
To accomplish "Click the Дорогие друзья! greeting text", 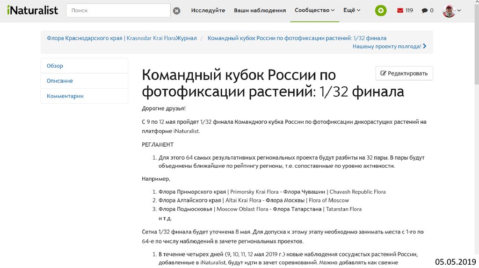I will pyautogui.click(x=164, y=108).
